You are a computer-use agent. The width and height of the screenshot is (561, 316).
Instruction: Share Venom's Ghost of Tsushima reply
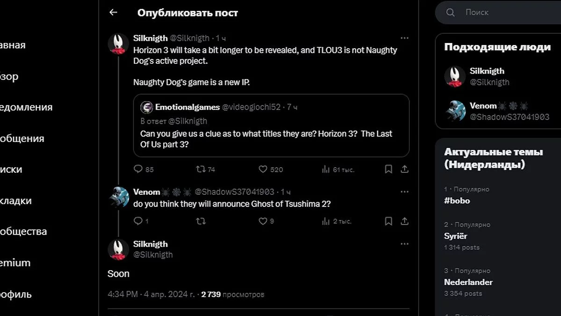(405, 221)
